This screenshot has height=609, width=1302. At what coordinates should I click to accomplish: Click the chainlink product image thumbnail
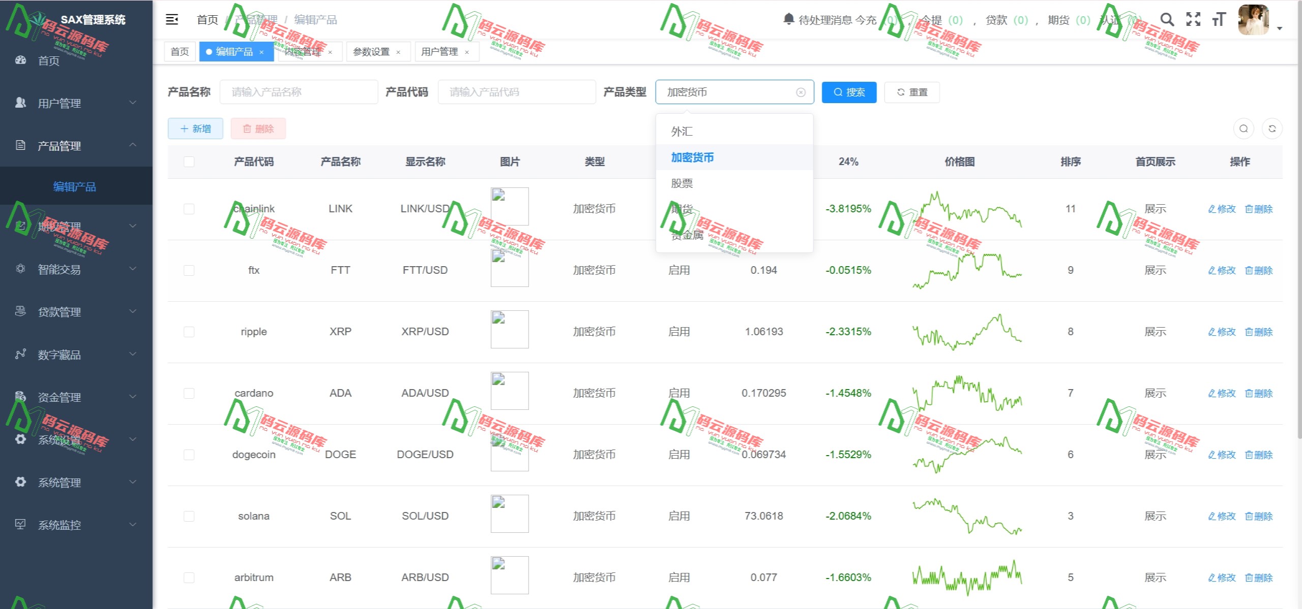point(510,206)
